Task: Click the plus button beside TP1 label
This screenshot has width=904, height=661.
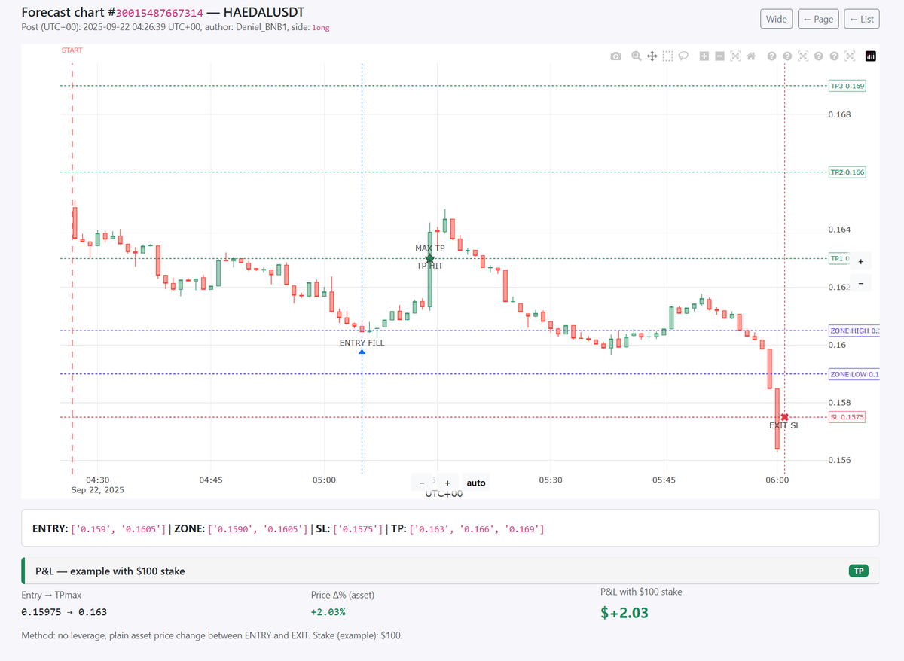Action: (x=860, y=262)
